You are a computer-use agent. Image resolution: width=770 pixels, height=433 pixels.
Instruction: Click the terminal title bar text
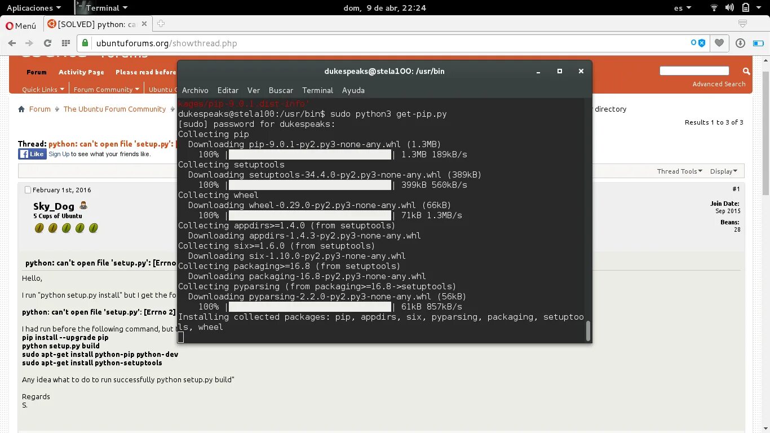(x=384, y=71)
